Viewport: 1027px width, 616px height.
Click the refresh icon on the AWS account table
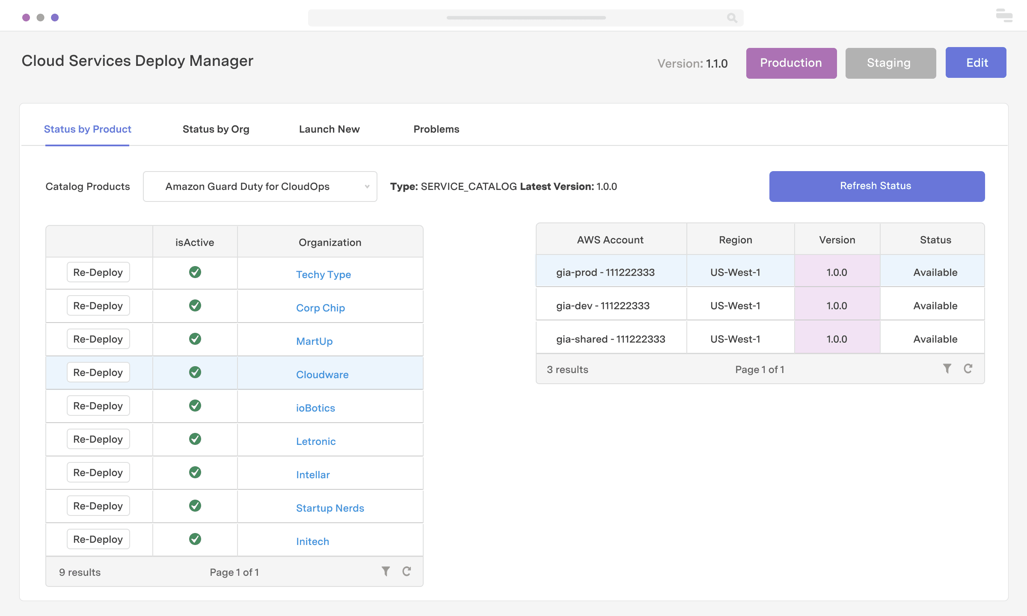[x=968, y=368]
